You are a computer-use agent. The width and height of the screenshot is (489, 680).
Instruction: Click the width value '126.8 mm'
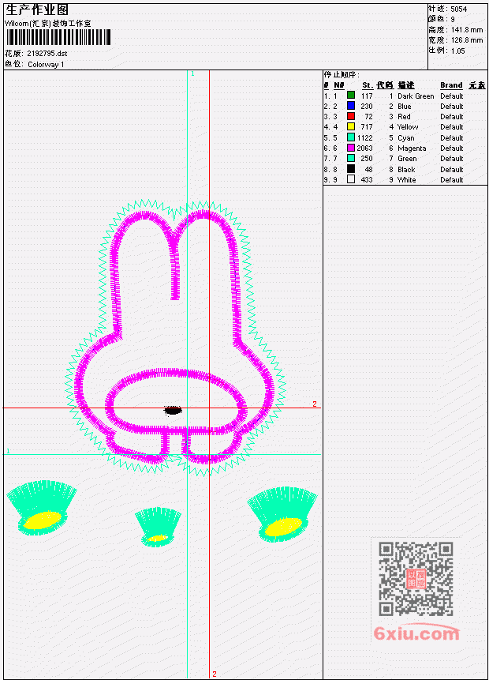[467, 40]
